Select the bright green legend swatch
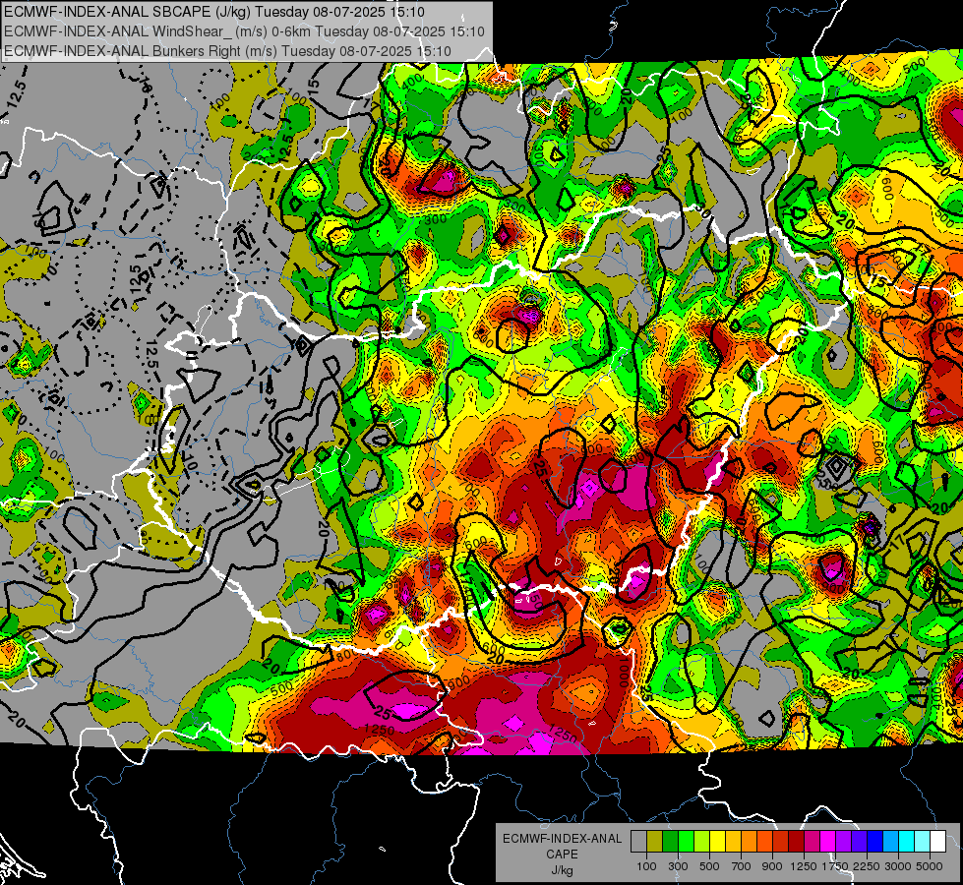Screen dimensions: 963x885 pyautogui.click(x=686, y=841)
